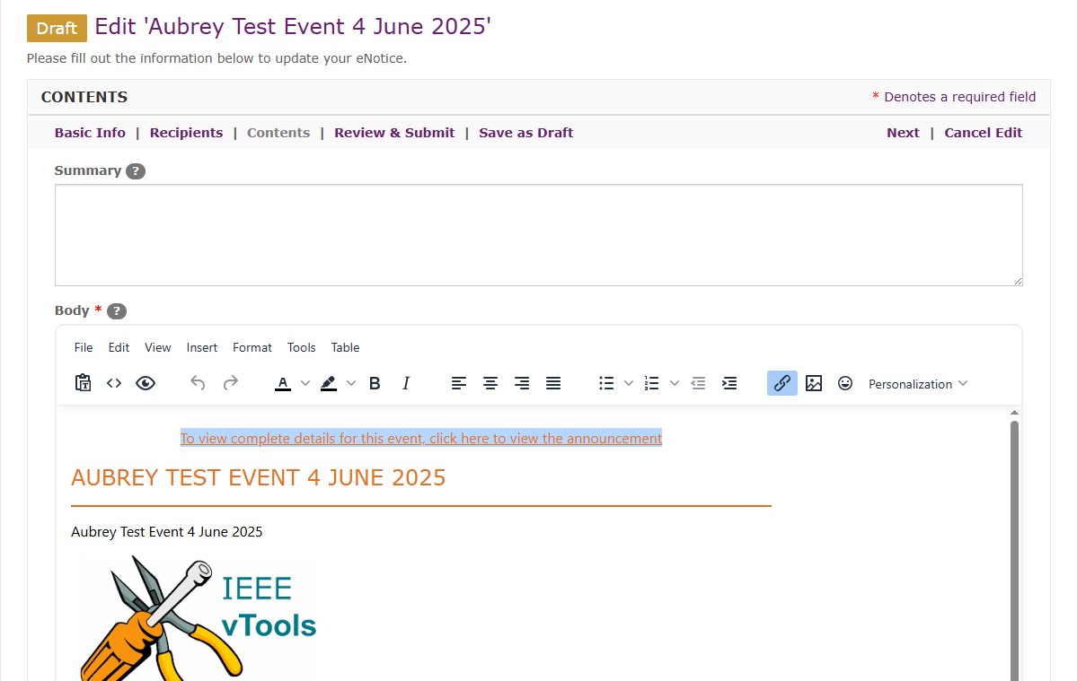Viewport: 1077px width, 681px height.
Task: Click the insert image icon
Action: 814,383
